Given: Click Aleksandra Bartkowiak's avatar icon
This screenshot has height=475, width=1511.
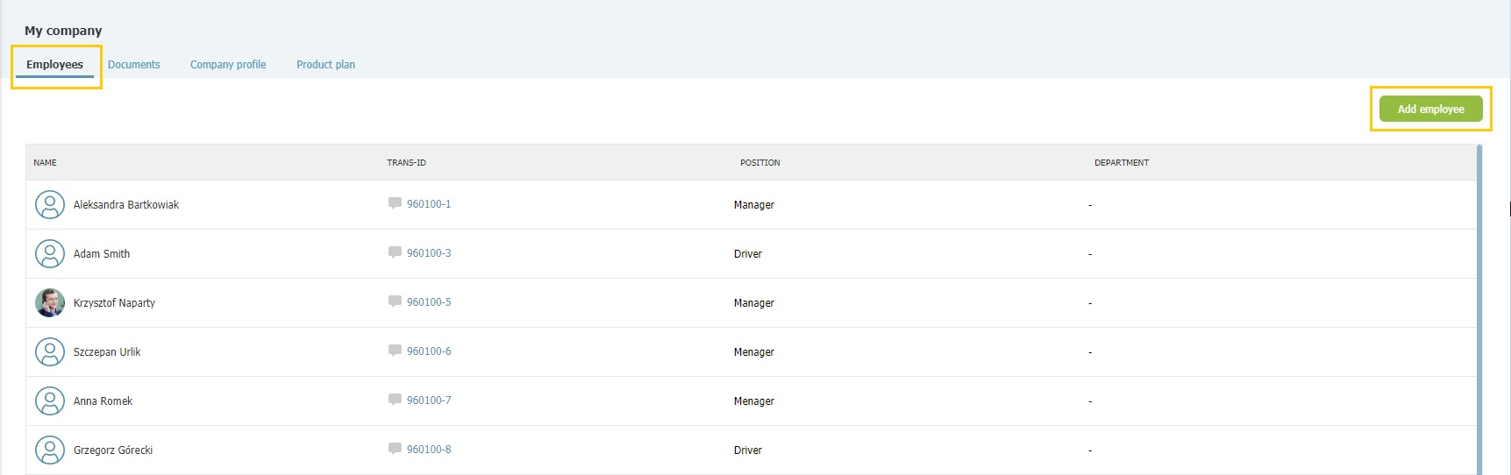Looking at the screenshot, I should pyautogui.click(x=50, y=205).
